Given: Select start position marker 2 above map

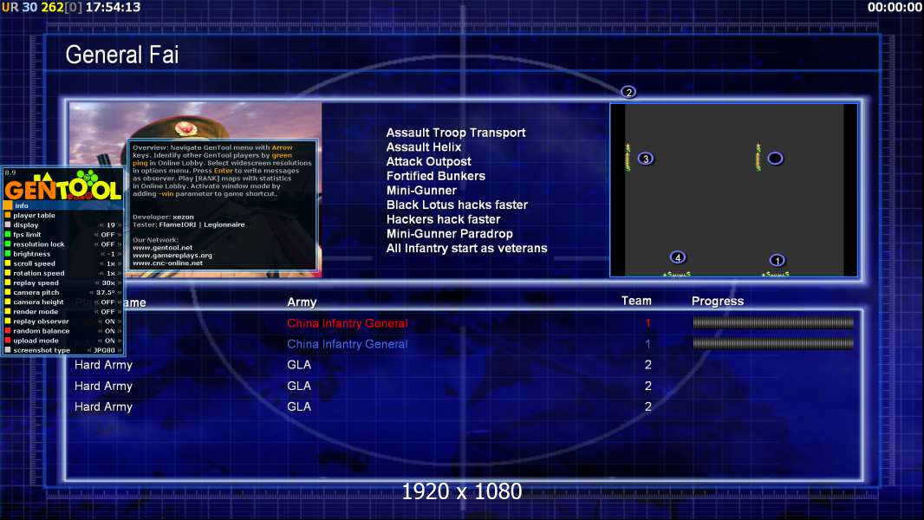Looking at the screenshot, I should [x=628, y=92].
